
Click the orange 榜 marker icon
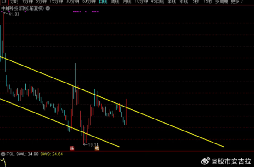(97, 148)
